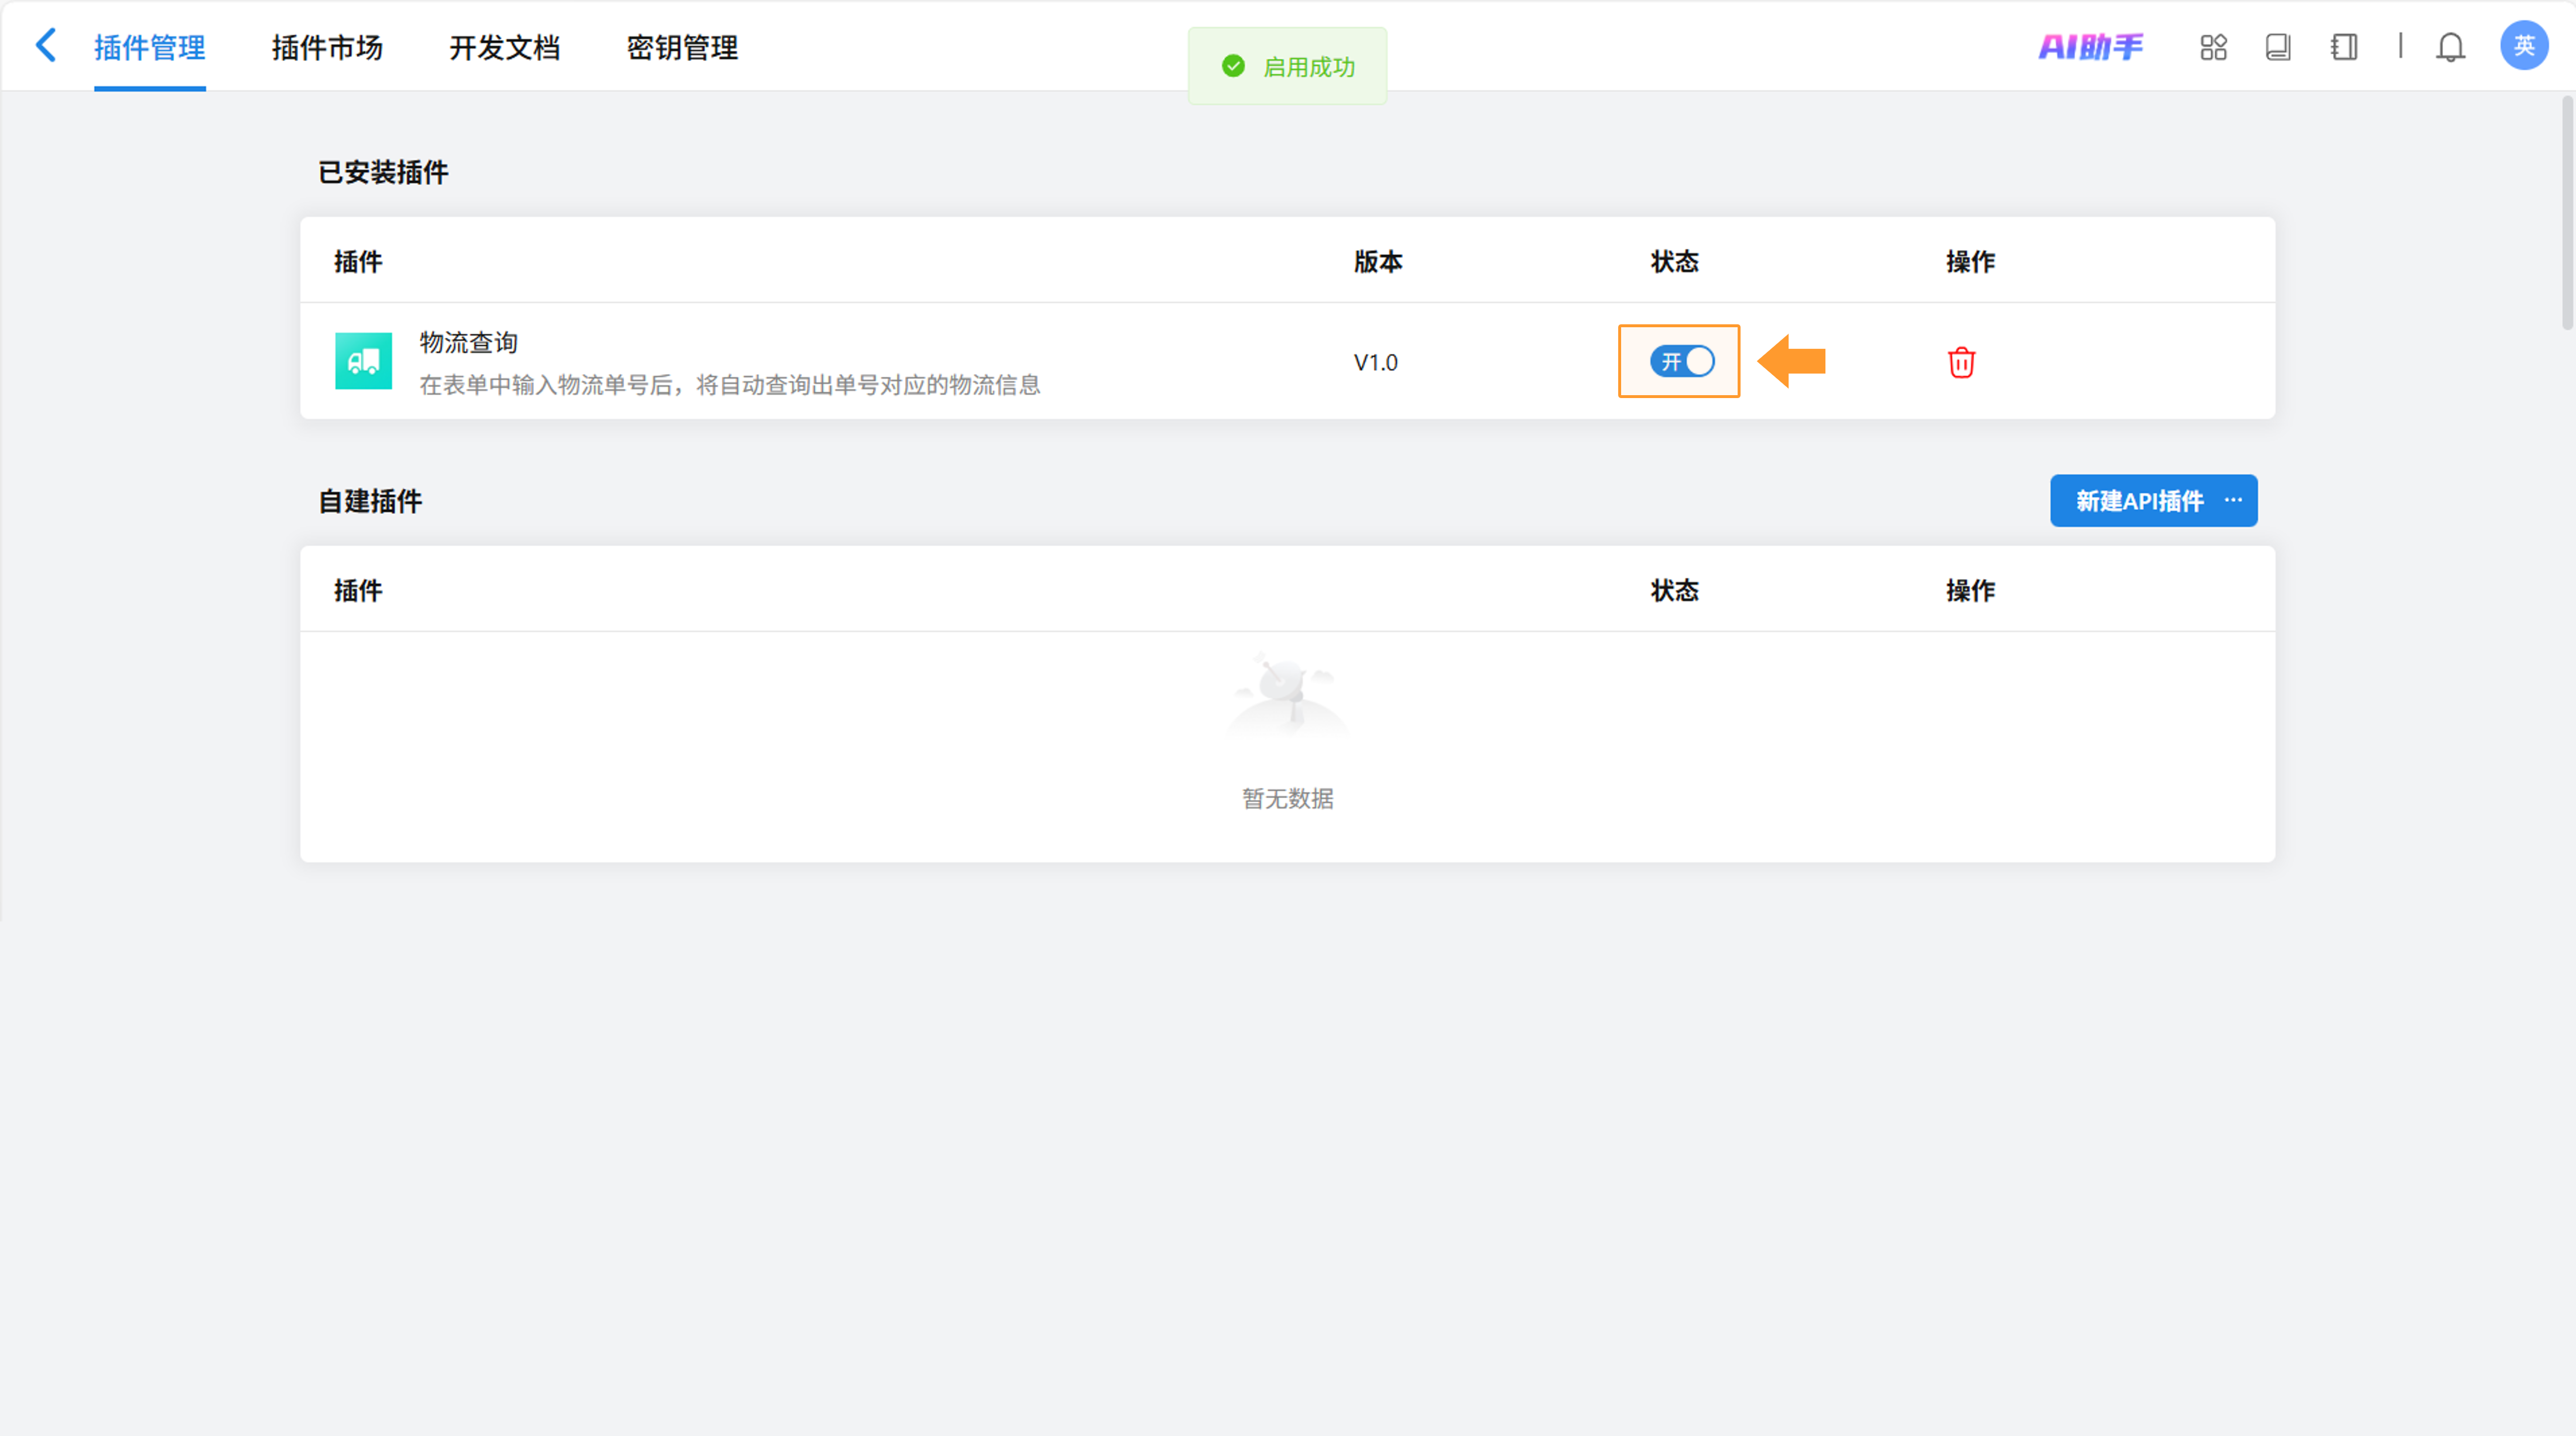Image resolution: width=2576 pixels, height=1436 pixels.
Task: Open the 开发文档 tab
Action: click(x=504, y=47)
